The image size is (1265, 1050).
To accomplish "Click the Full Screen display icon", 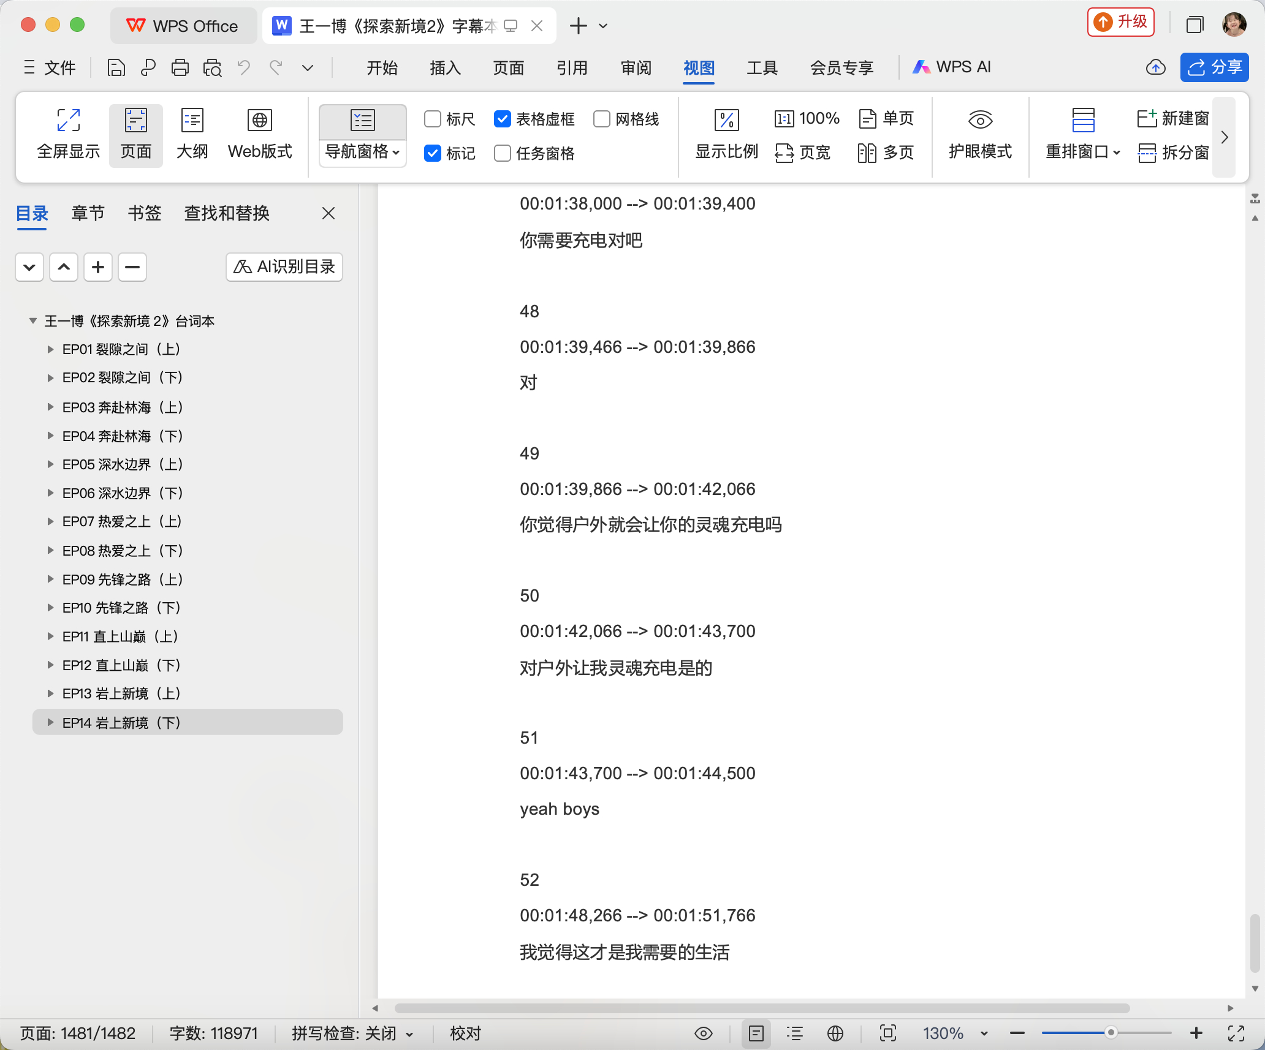I will click(68, 120).
